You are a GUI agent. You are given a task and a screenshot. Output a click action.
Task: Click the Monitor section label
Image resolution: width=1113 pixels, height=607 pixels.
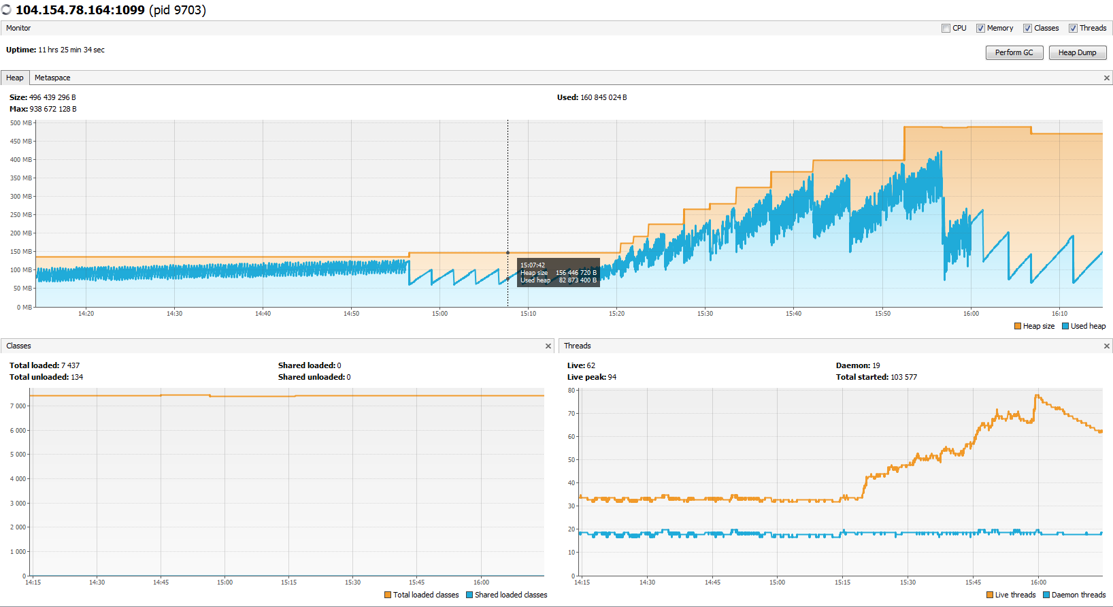[18, 28]
